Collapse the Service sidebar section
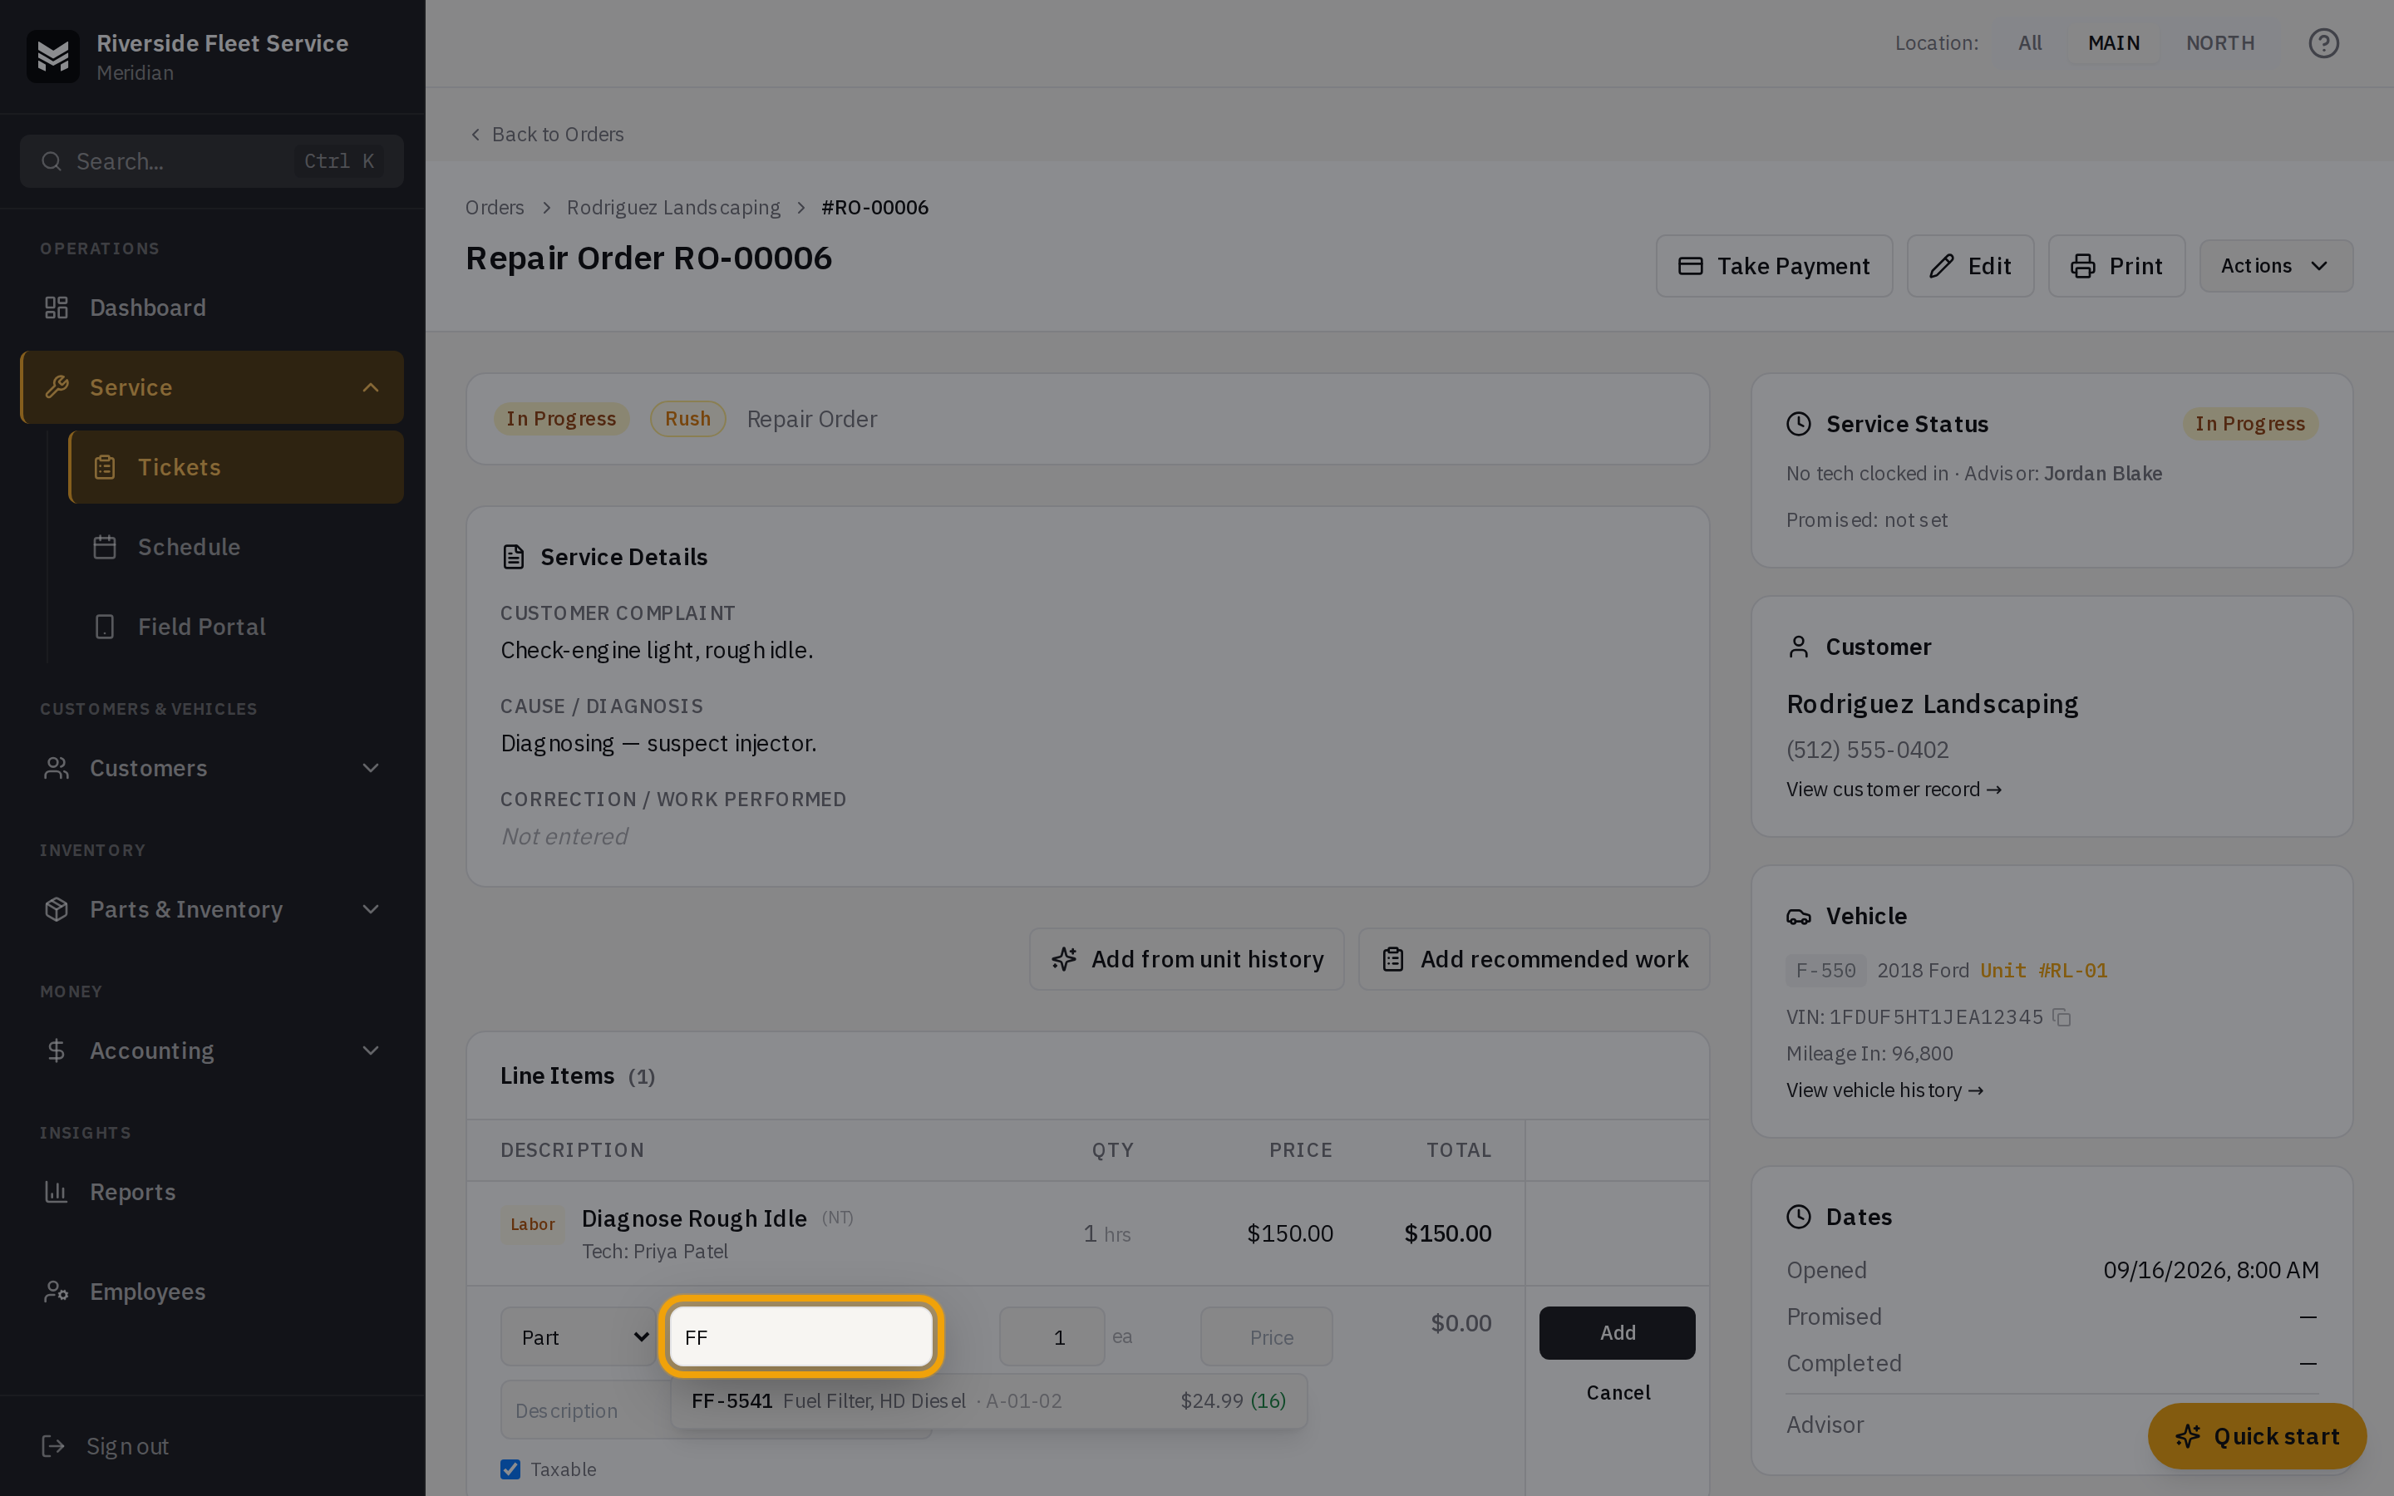 pos(212,386)
